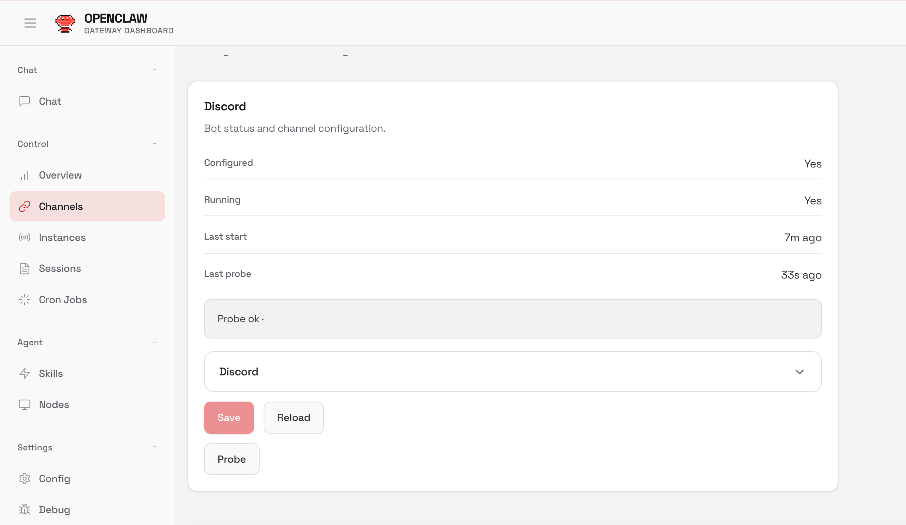Go to the Config page
Screen dimensions: 906x525
point(54,479)
